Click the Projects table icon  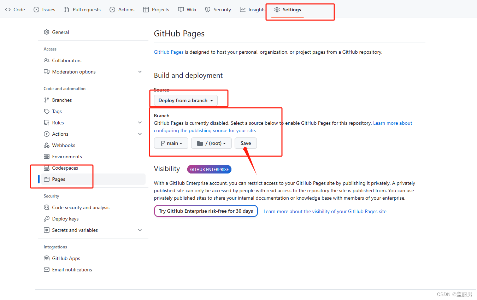(146, 10)
